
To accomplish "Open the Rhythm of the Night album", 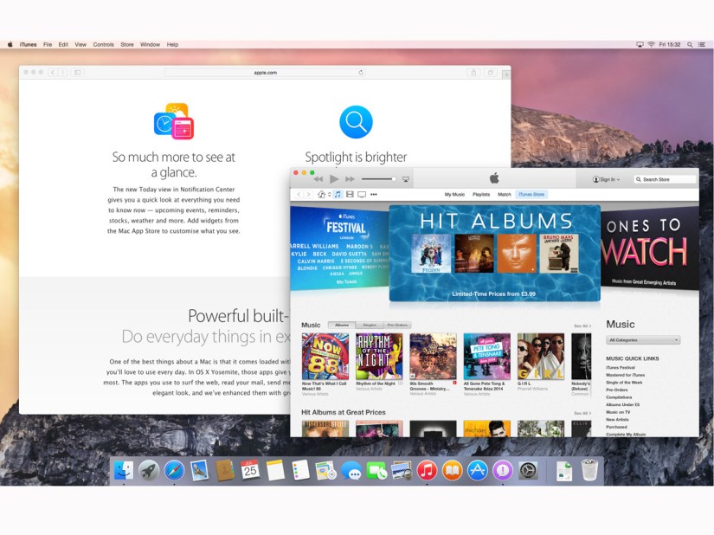I will [x=379, y=356].
